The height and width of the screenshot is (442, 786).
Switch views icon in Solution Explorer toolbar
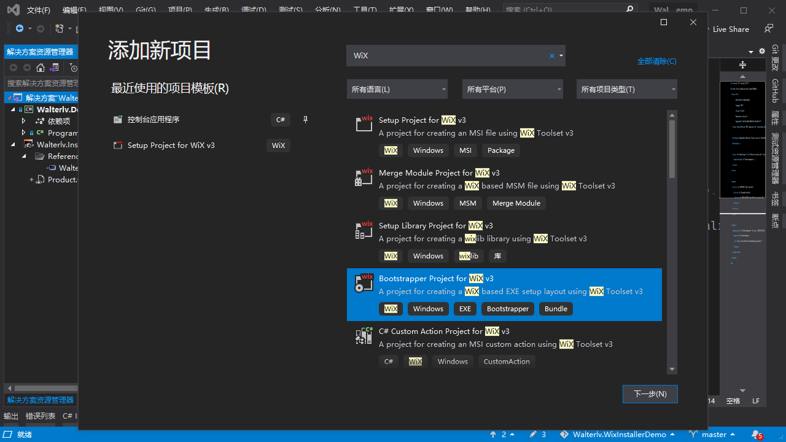(55, 68)
